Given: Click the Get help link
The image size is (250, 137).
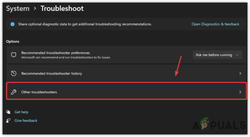Looking at the screenshot, I should click(x=21, y=112).
